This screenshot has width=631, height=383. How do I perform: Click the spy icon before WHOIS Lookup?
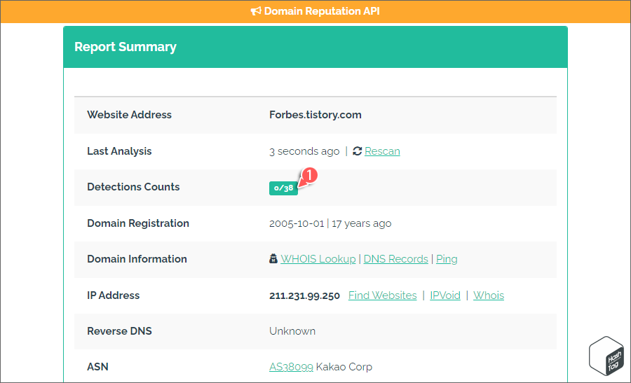click(273, 259)
